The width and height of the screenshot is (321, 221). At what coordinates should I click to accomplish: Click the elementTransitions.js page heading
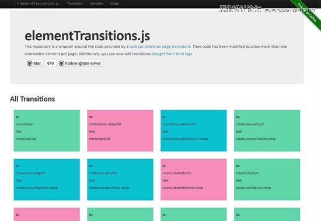click(x=87, y=36)
